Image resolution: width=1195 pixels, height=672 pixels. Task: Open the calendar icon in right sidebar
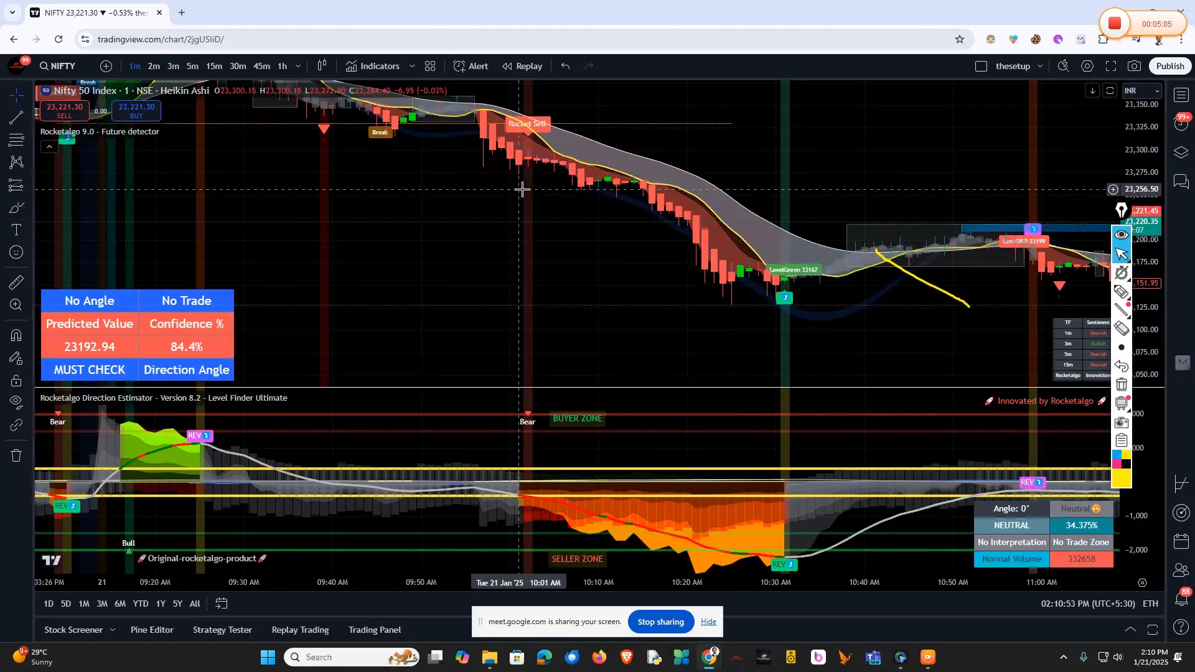point(1181,541)
